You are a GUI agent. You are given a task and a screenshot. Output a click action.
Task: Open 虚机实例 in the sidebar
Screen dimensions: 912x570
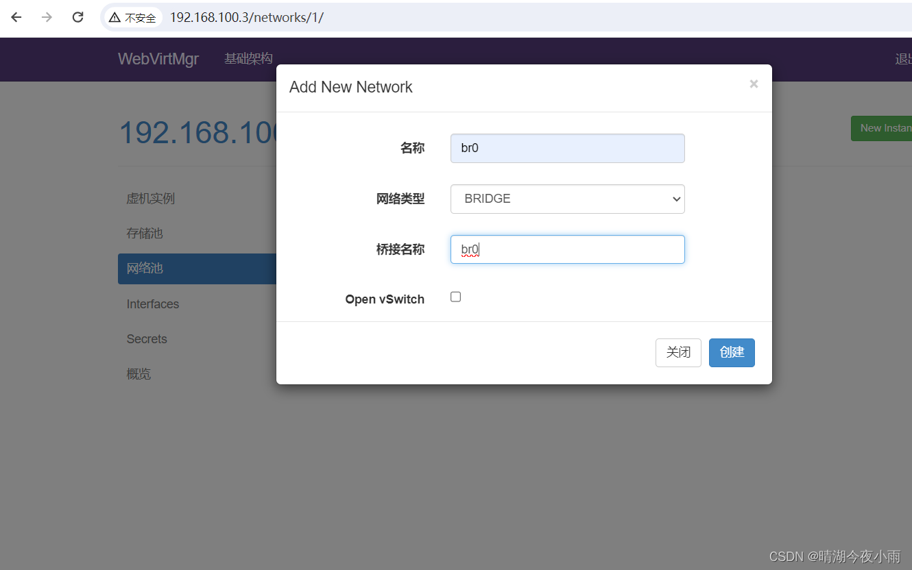point(151,199)
